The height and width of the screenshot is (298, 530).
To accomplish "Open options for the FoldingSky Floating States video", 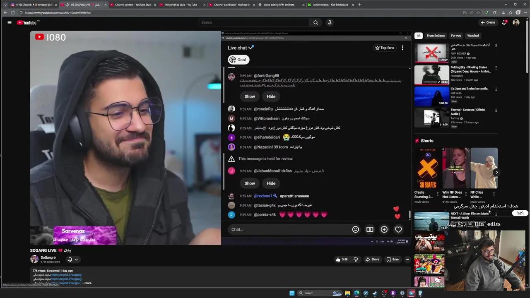I will click(x=496, y=67).
